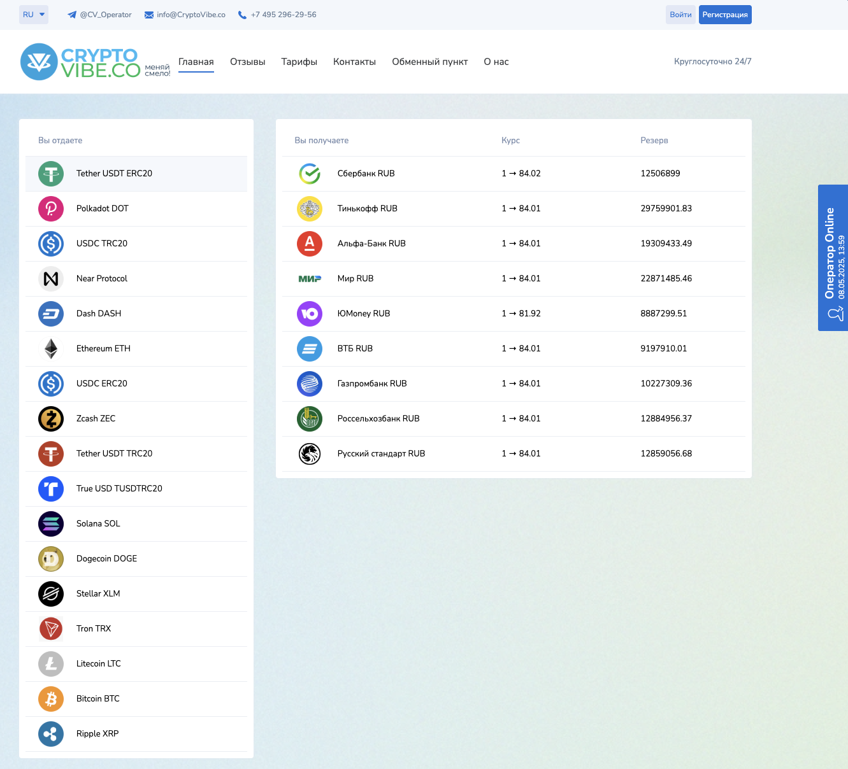This screenshot has width=848, height=769.
Task: Select the Near Protocol icon
Action: coord(51,279)
